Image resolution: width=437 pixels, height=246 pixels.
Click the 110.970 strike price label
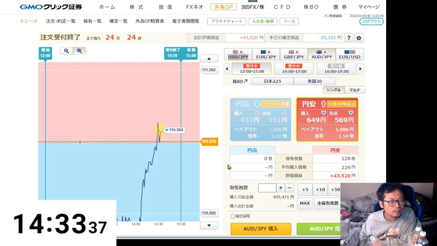(x=209, y=141)
